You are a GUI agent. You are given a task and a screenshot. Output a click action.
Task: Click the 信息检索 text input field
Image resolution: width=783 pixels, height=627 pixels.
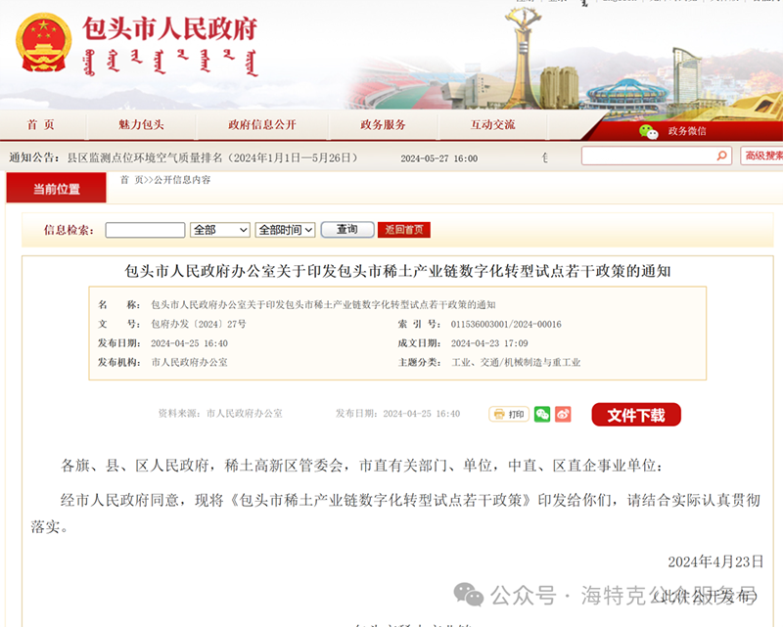tap(145, 230)
